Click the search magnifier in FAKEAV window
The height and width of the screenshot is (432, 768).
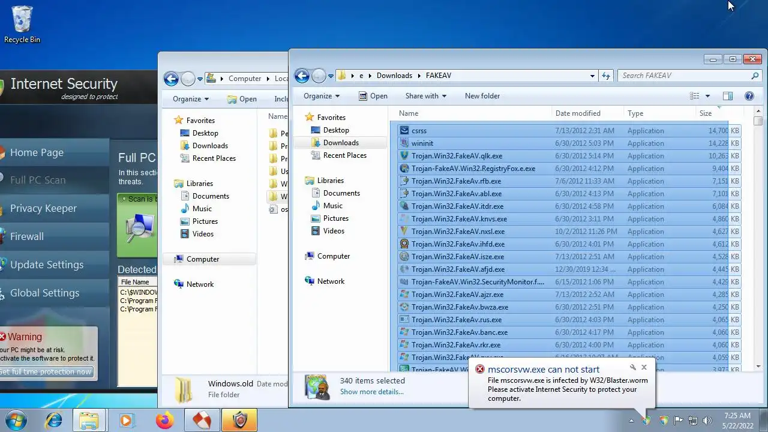pyautogui.click(x=755, y=76)
